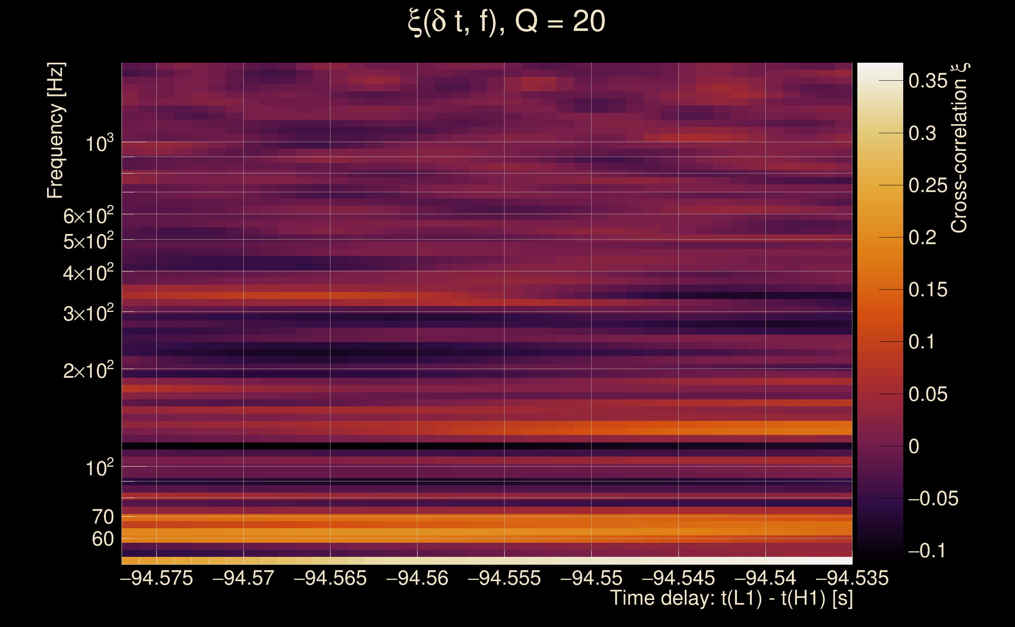
Task: Click the 2×10² frequency tick label
Action: (x=88, y=370)
